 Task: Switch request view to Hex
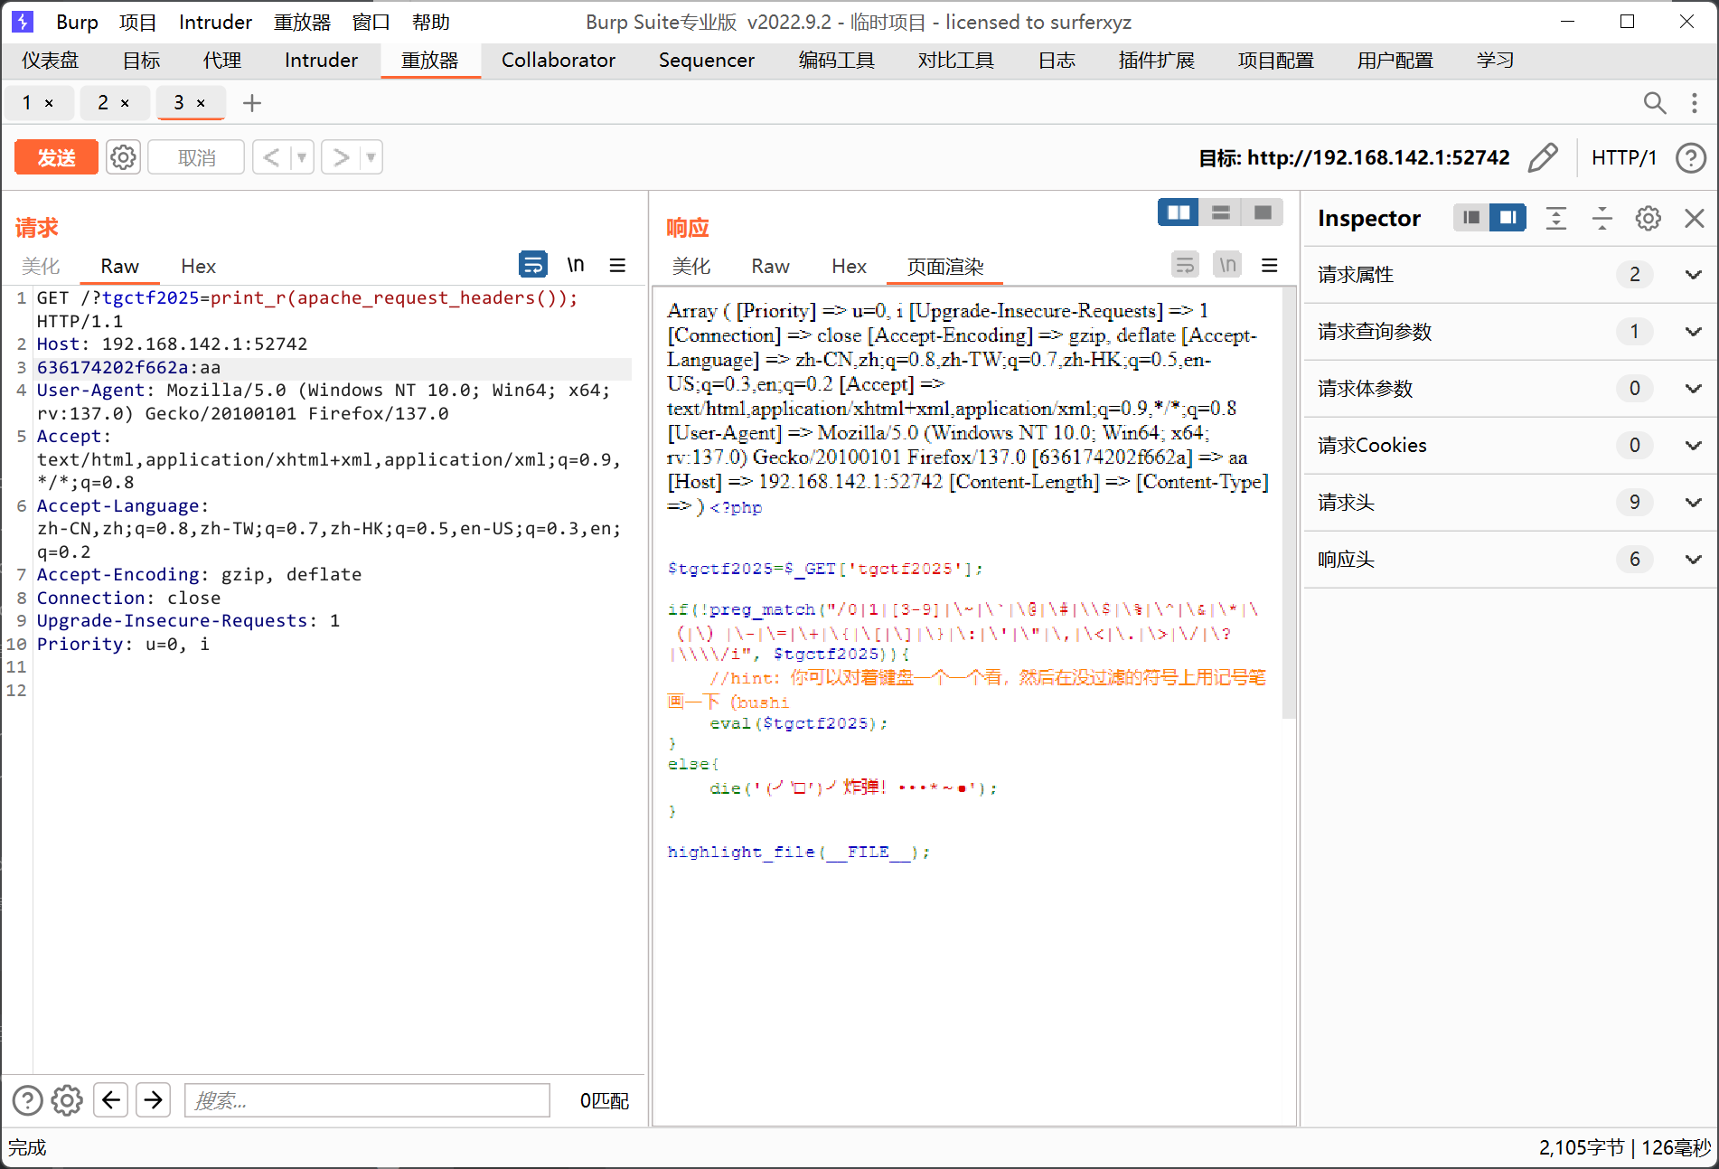click(x=198, y=266)
